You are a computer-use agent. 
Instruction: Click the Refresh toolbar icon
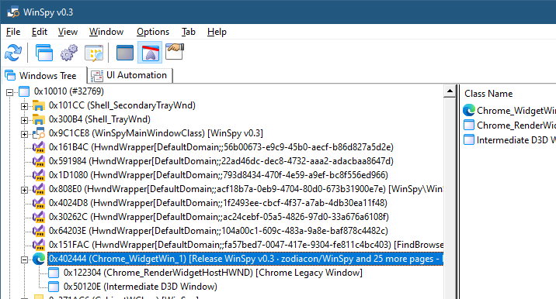[13, 53]
